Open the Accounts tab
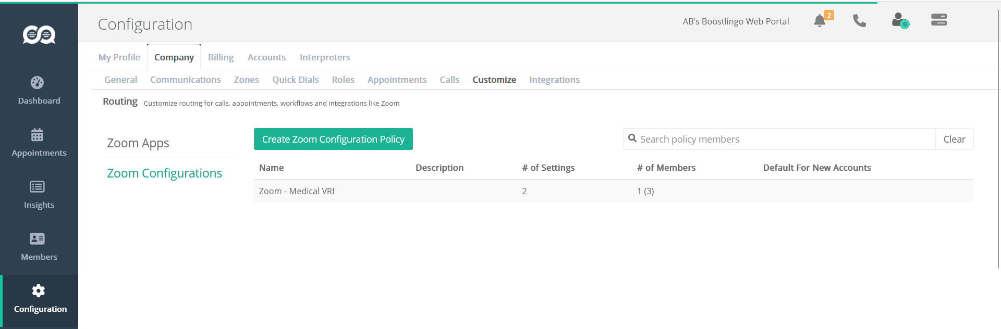The height and width of the screenshot is (329, 1001). [x=266, y=57]
